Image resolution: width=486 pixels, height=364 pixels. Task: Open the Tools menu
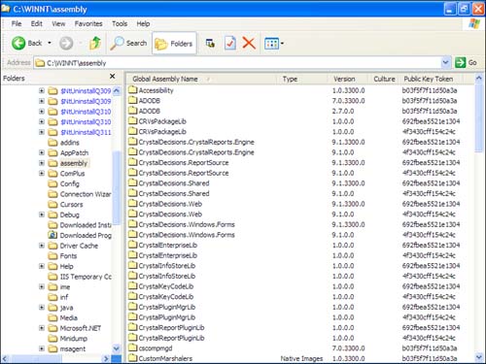tap(120, 23)
